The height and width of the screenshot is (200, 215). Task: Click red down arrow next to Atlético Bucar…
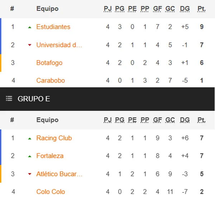(29, 174)
